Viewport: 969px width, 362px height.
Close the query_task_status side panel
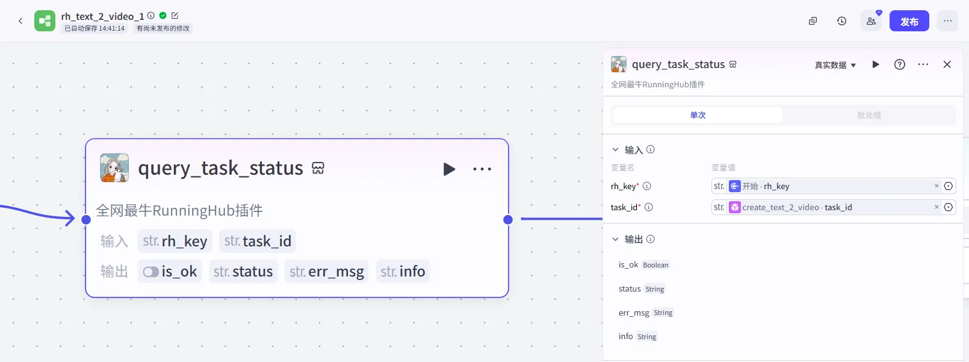coord(947,64)
